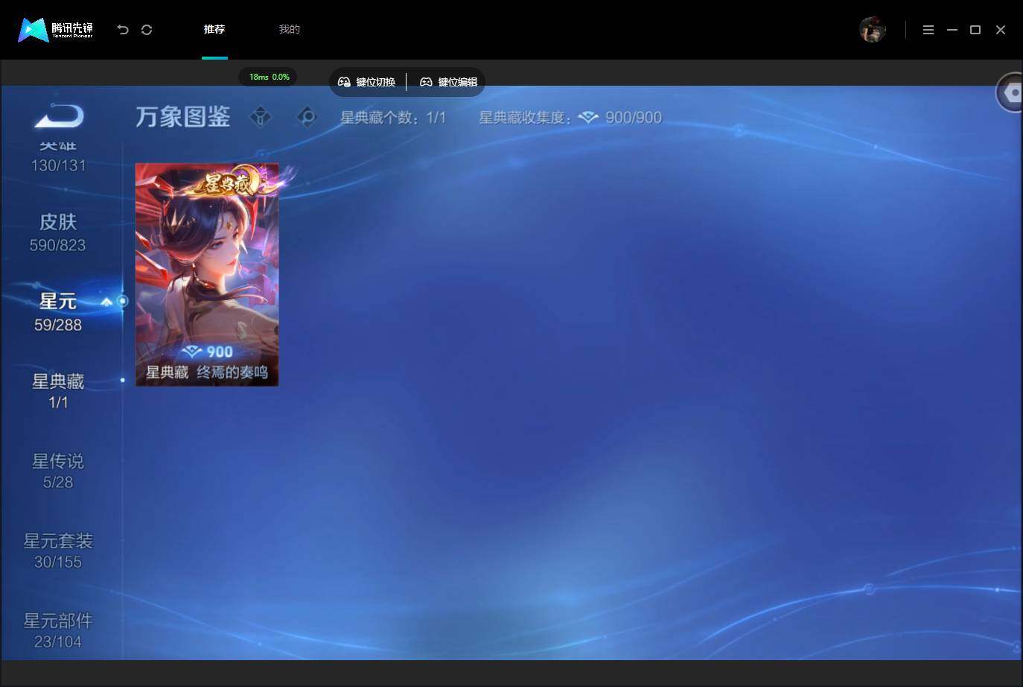Click the 万象图鉴 title

(x=183, y=117)
